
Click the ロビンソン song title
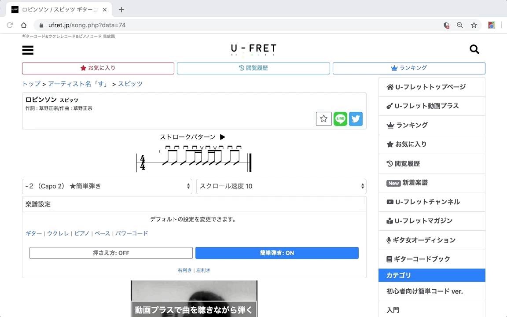click(41, 100)
